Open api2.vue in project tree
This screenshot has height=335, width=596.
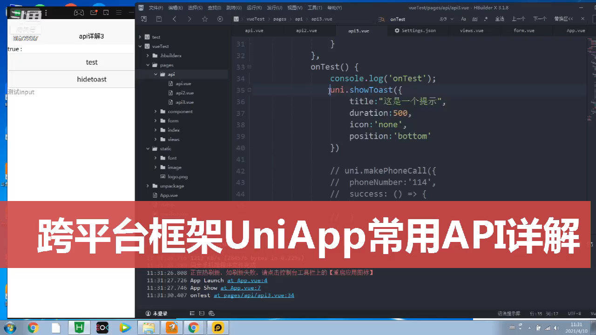184,93
